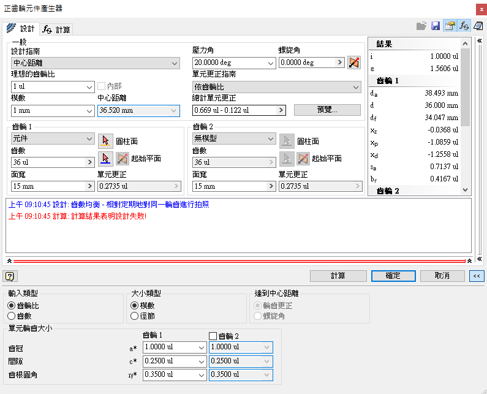
Task: Select 圓柱面 pick arrow for 齒輪 1
Action: point(105,141)
